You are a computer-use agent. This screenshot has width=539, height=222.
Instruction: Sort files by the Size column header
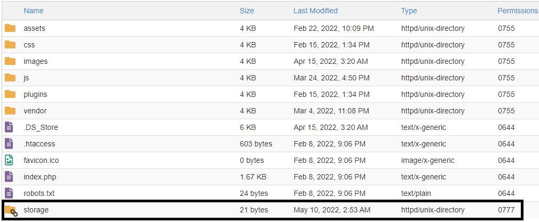(x=247, y=11)
